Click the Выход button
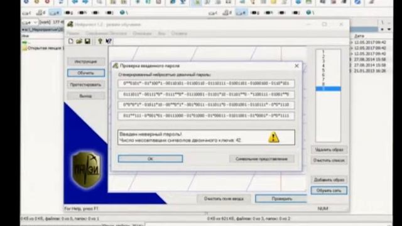This screenshot has width=402, height=226. click(86, 96)
